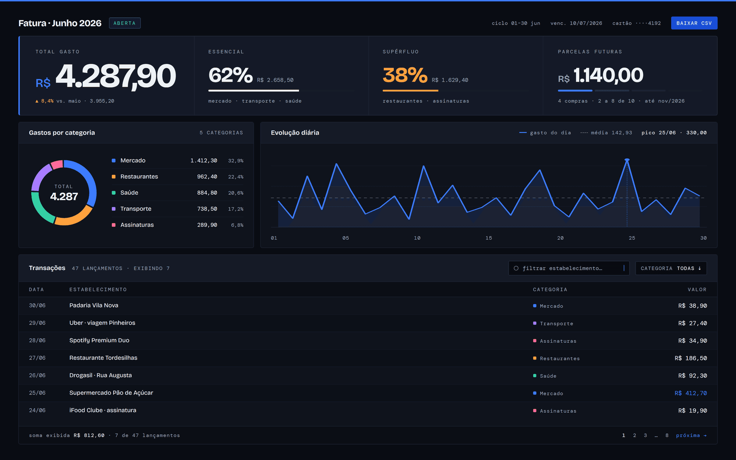Image resolution: width=736 pixels, height=460 pixels.
Task: Click the peak marker on 25/06 in chart
Action: tap(627, 160)
